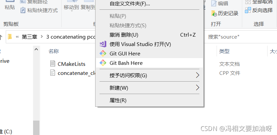Click the Git GUI Here icon

[103, 53]
